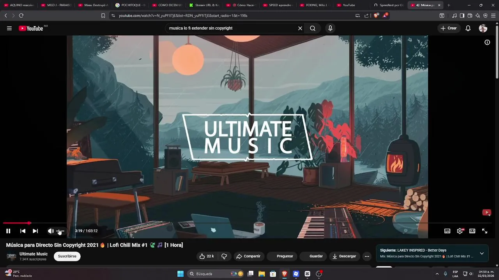499x280 pixels.
Task: Switch to the MILO J - PARAISO tab
Action: coord(56,5)
